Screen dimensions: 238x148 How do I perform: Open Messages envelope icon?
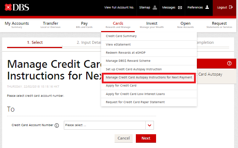point(180,7)
